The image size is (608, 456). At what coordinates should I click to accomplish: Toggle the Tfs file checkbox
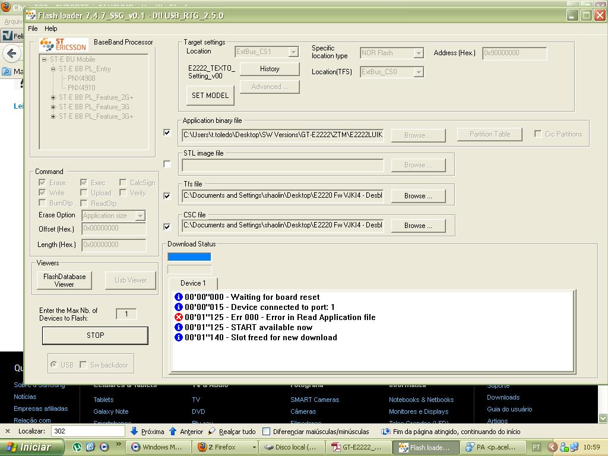click(167, 196)
